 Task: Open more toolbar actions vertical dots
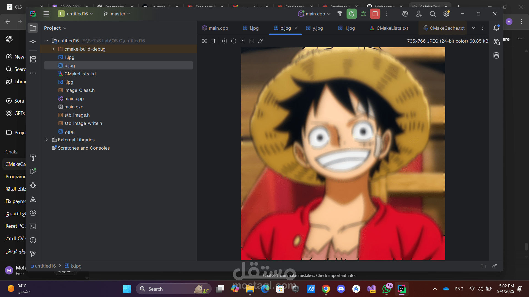coord(387,14)
